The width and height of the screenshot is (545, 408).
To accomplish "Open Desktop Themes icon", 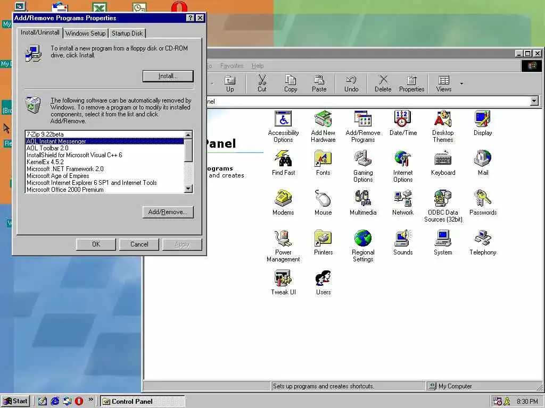I will 443,126.
